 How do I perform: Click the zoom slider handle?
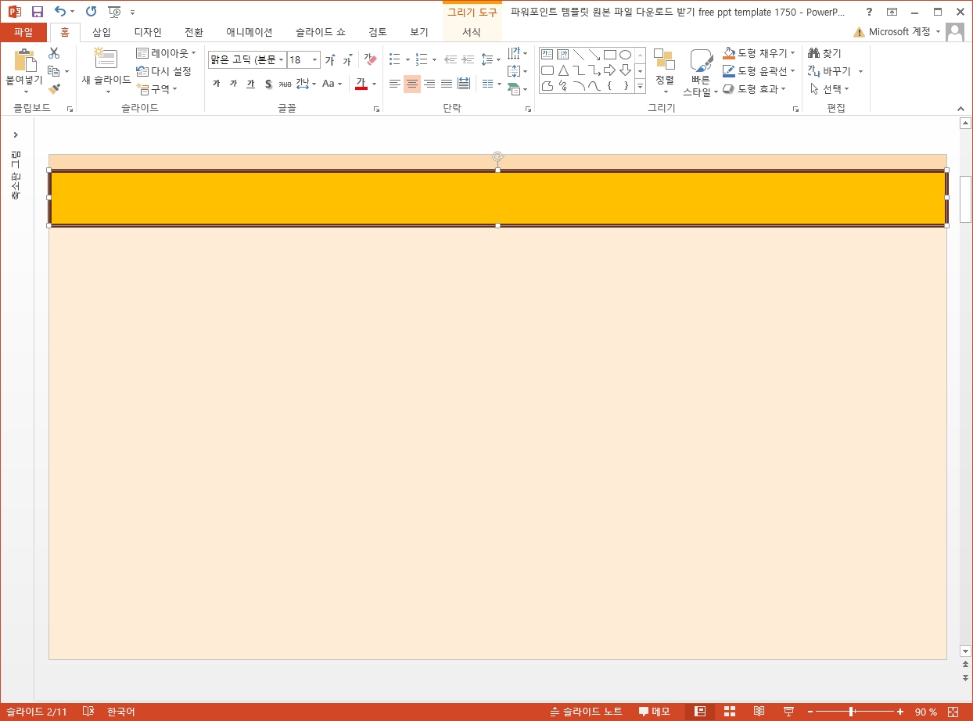[x=851, y=712]
